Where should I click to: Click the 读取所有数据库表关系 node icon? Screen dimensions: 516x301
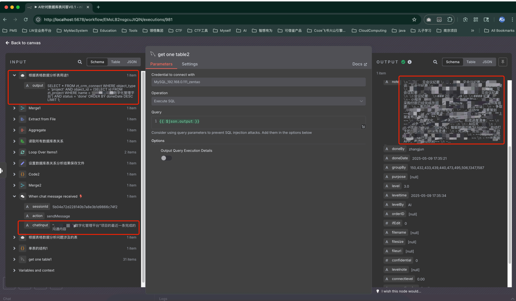[x=22, y=141]
